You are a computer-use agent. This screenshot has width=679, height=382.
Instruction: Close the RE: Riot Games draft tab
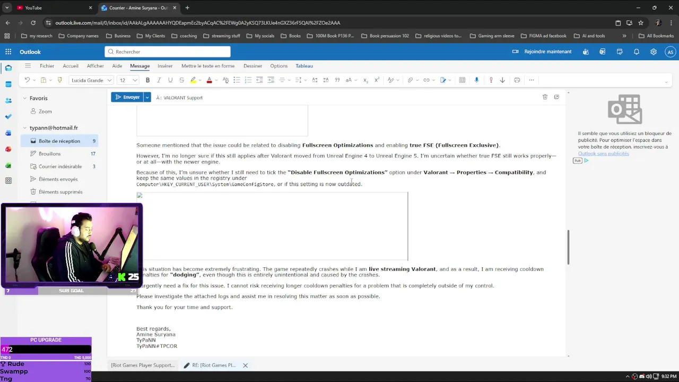[245, 365]
